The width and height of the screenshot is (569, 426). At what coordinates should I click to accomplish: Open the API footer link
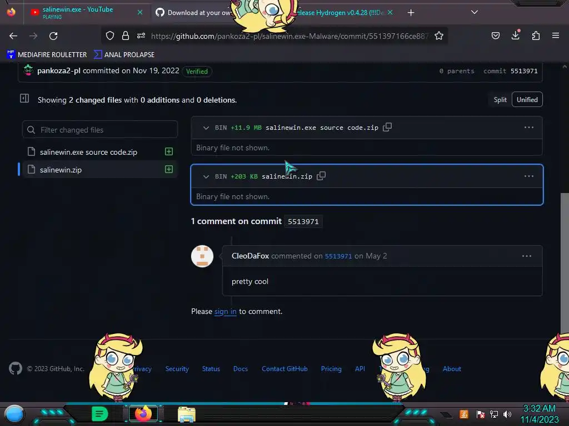[x=360, y=369]
